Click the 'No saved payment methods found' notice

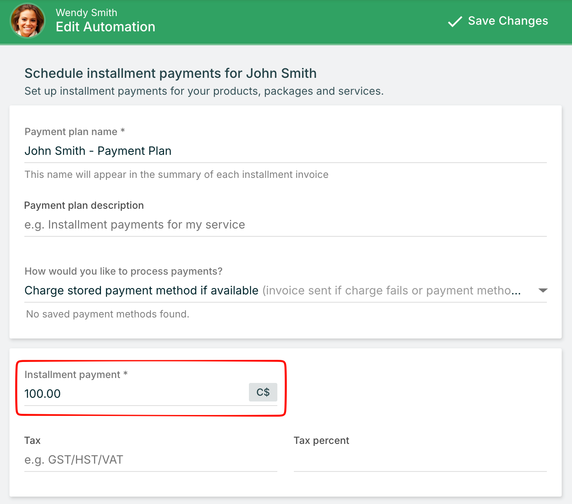(108, 314)
